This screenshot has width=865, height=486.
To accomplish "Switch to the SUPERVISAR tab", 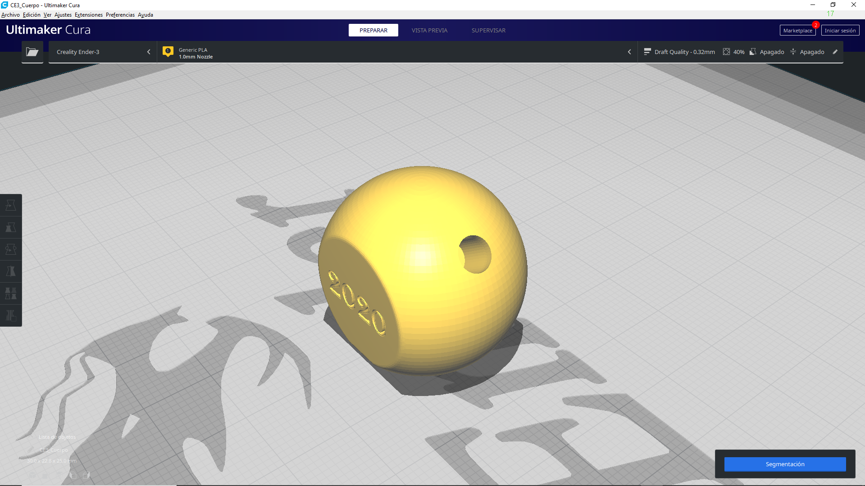I will point(488,30).
